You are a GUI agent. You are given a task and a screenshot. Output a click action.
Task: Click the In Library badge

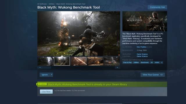coord(42,84)
